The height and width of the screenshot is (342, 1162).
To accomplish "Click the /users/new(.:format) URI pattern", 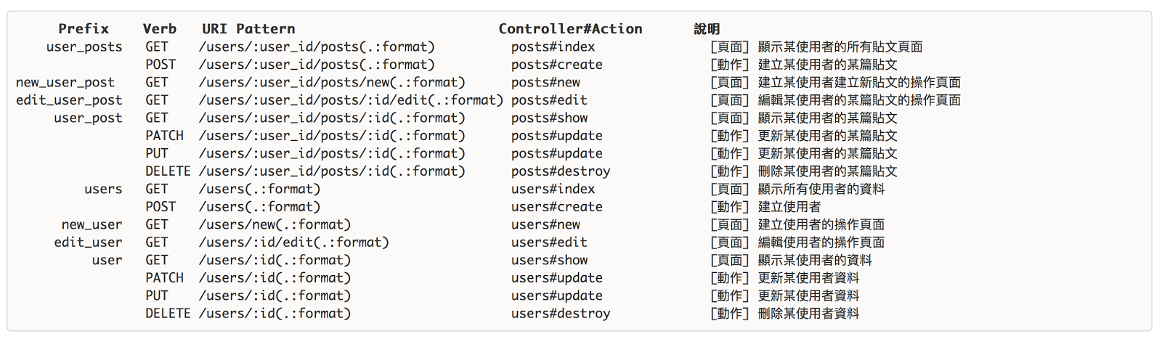I will tap(275, 225).
